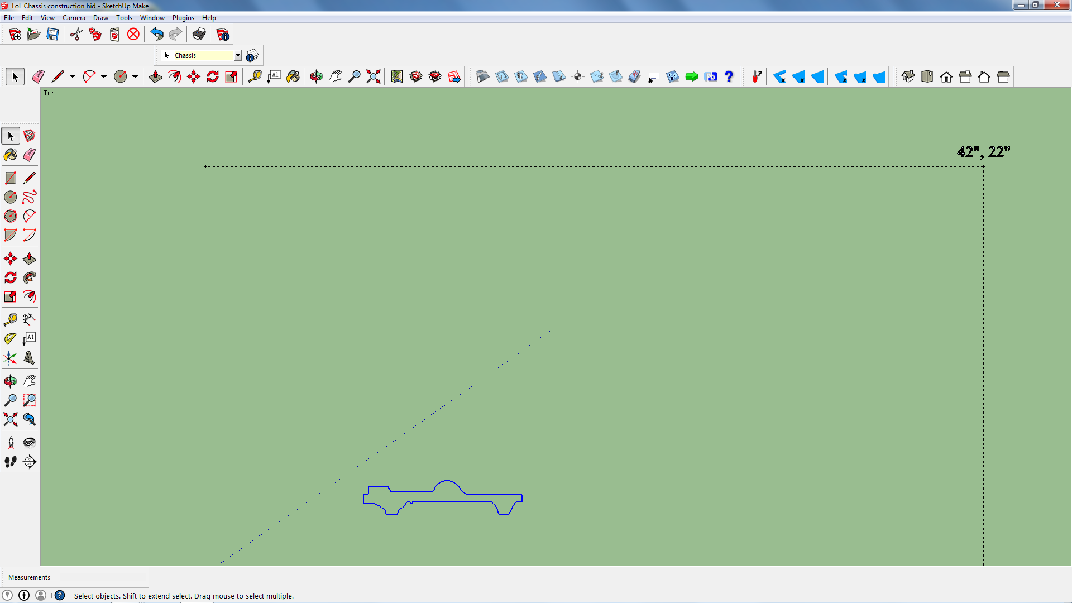Undo the last action via toolbar

156,34
